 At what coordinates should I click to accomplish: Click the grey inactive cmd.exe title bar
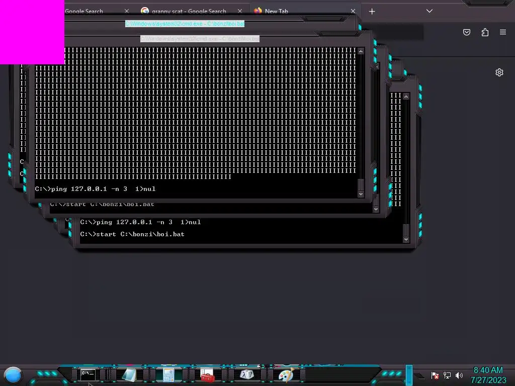coord(200,39)
